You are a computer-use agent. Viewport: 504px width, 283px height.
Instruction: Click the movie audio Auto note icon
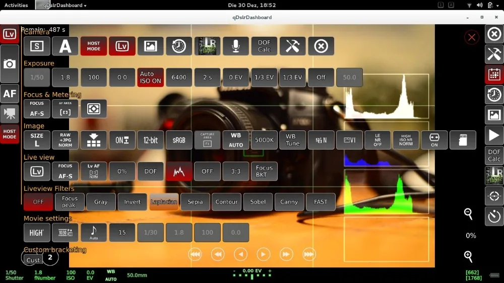coord(94,233)
